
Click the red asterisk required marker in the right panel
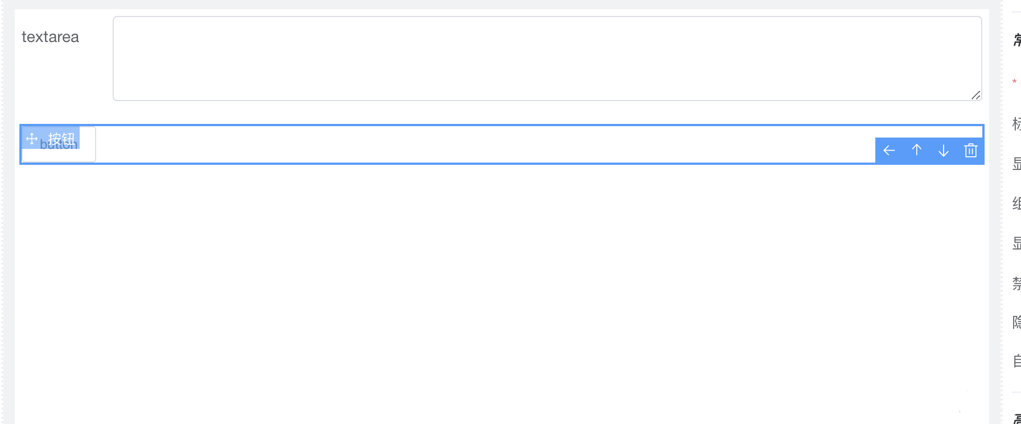tap(1015, 83)
